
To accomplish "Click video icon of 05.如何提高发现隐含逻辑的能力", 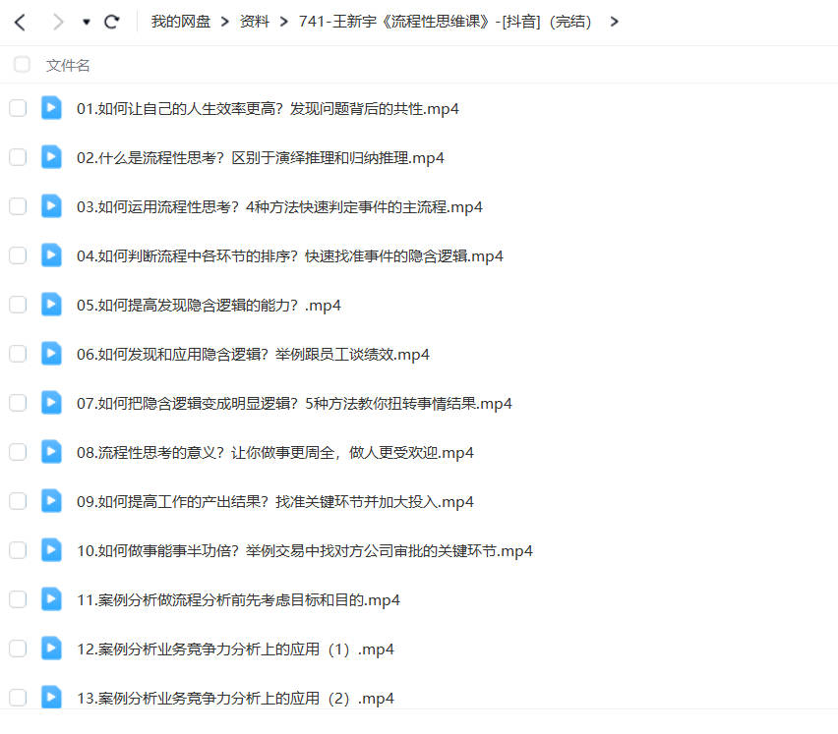I will (51, 305).
